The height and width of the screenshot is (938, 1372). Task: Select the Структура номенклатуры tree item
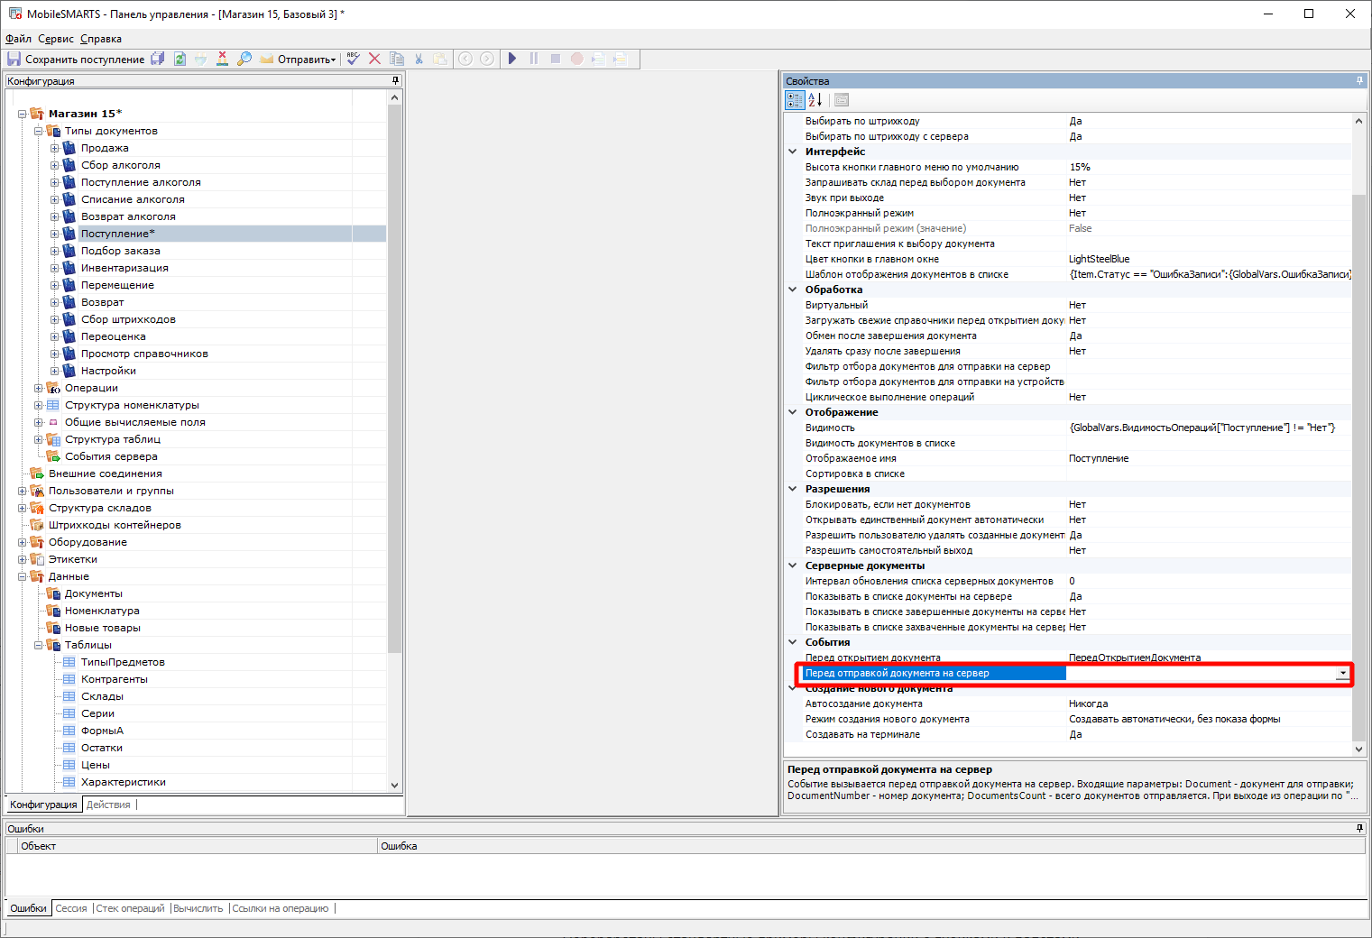pyautogui.click(x=132, y=405)
